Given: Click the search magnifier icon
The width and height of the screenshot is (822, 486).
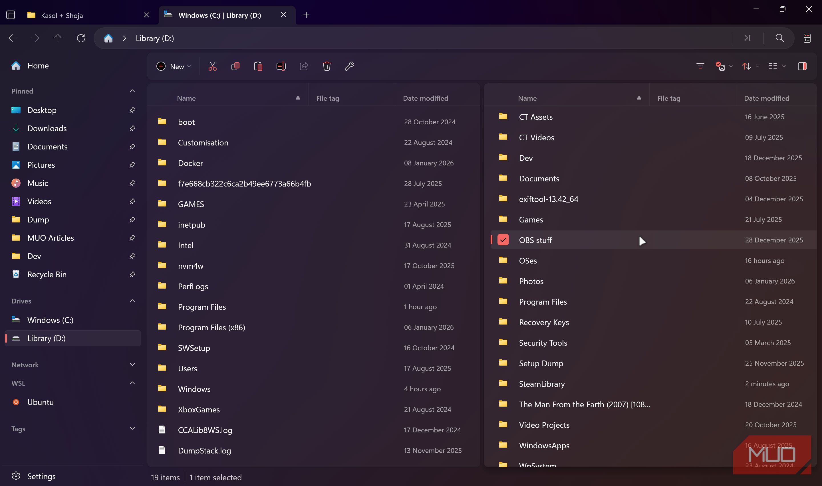Looking at the screenshot, I should (779, 38).
